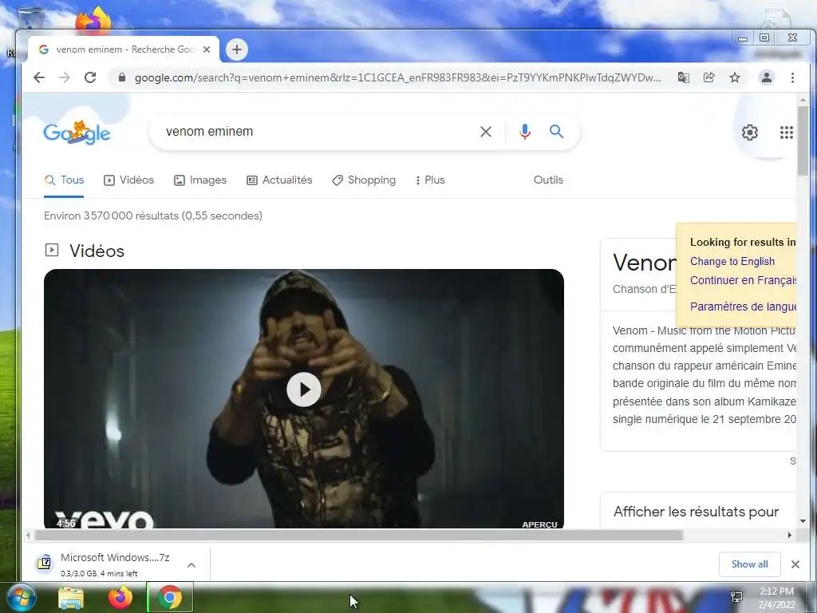
Task: Click the Chrome taskbar icon
Action: [x=170, y=597]
